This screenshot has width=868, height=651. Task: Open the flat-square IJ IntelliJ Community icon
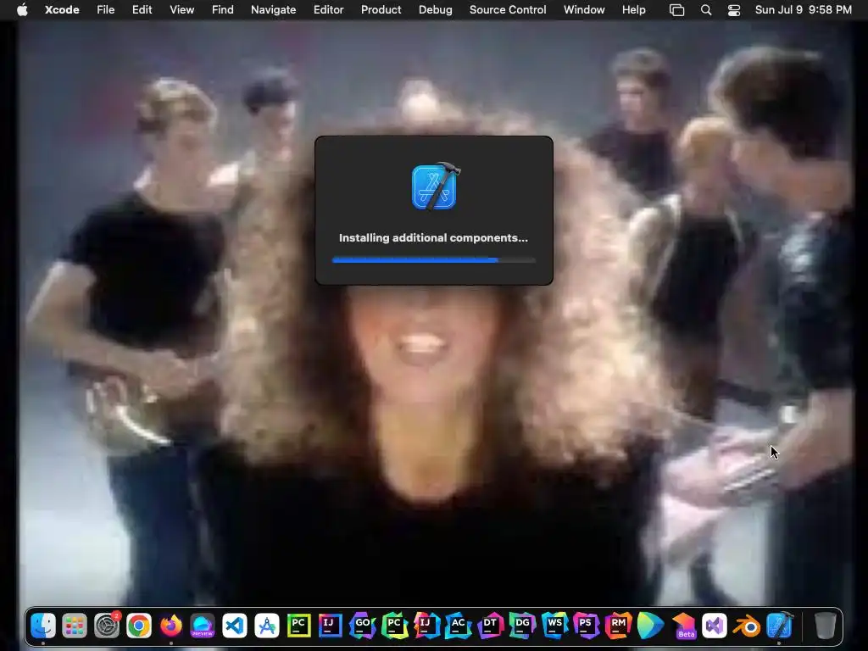click(x=330, y=626)
